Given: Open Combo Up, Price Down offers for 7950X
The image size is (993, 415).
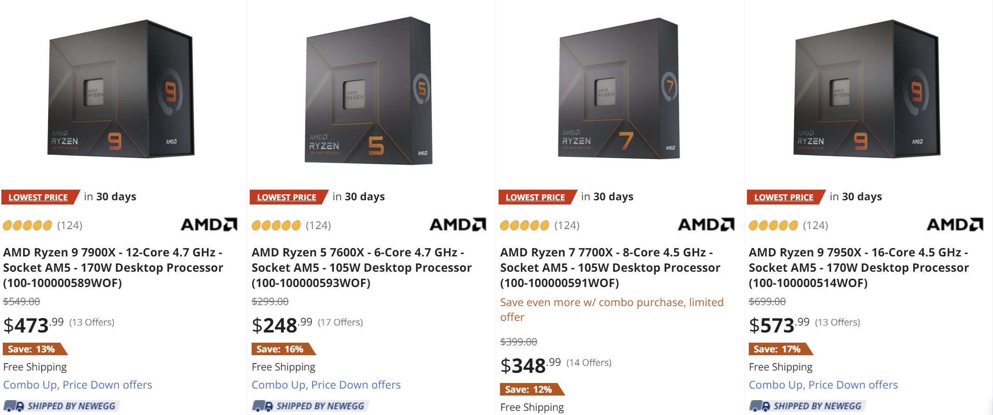Looking at the screenshot, I should coord(824,385).
